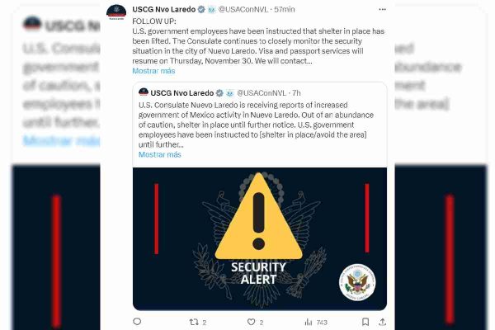The width and height of the screenshot is (495, 330).
Task: Expand main post with Mostrar más
Action: click(x=153, y=71)
